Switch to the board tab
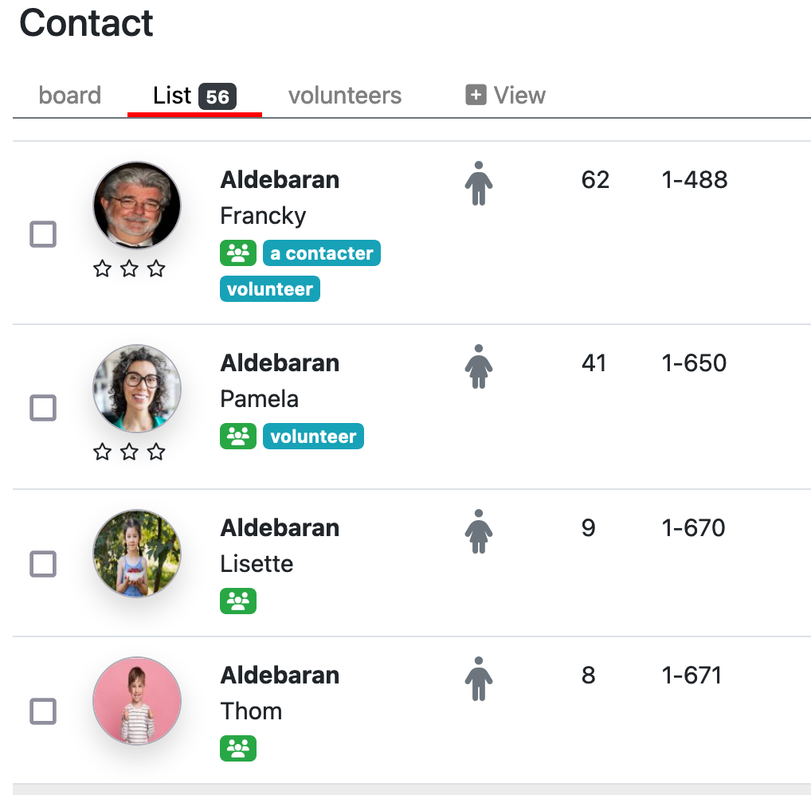811x795 pixels. (x=70, y=95)
